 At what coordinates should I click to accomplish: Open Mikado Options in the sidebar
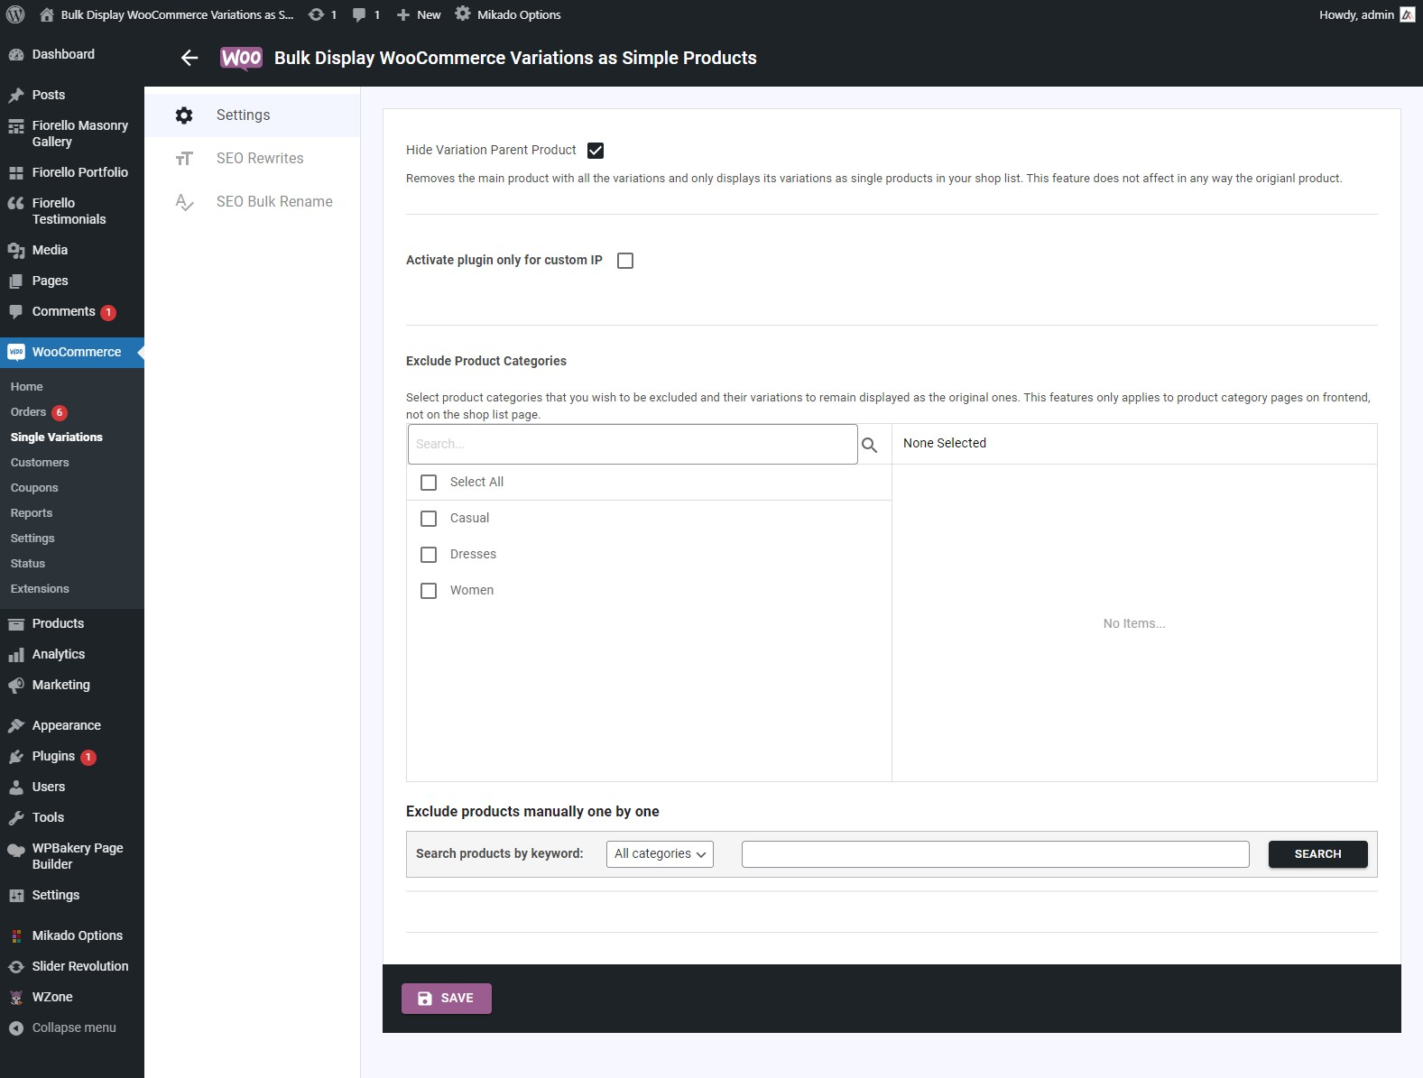(72, 935)
